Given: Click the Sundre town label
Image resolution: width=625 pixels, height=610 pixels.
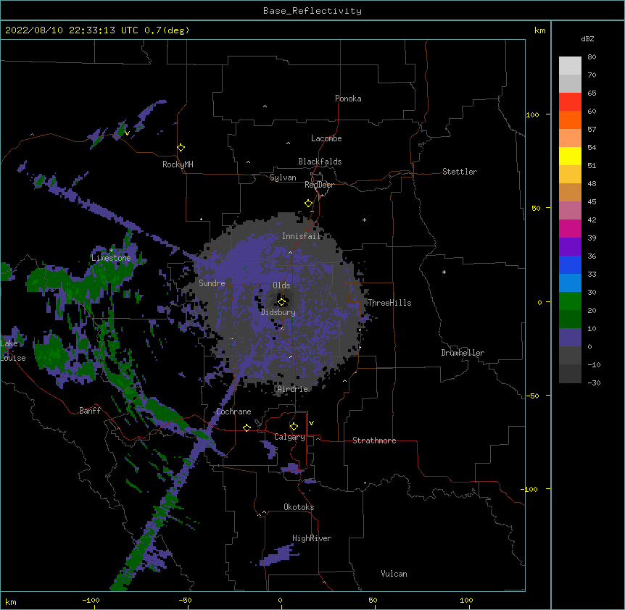Looking at the screenshot, I should pyautogui.click(x=212, y=283).
